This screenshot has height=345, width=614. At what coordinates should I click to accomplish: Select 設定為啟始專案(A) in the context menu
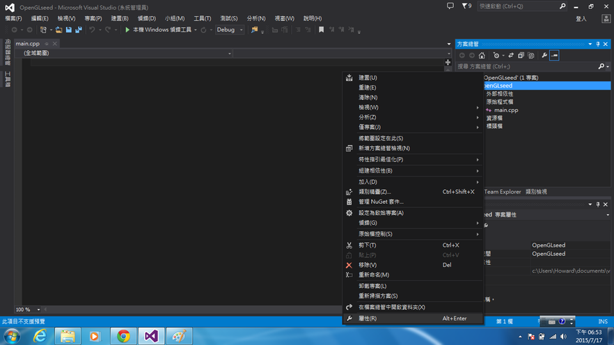click(x=413, y=213)
